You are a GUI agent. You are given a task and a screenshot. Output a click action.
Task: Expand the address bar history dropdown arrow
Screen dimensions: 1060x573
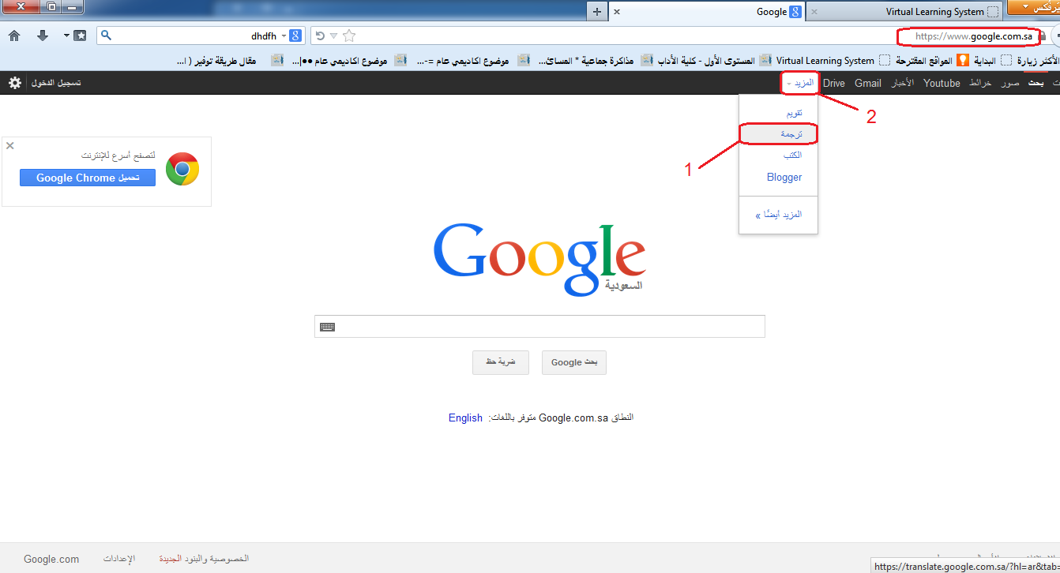click(333, 36)
